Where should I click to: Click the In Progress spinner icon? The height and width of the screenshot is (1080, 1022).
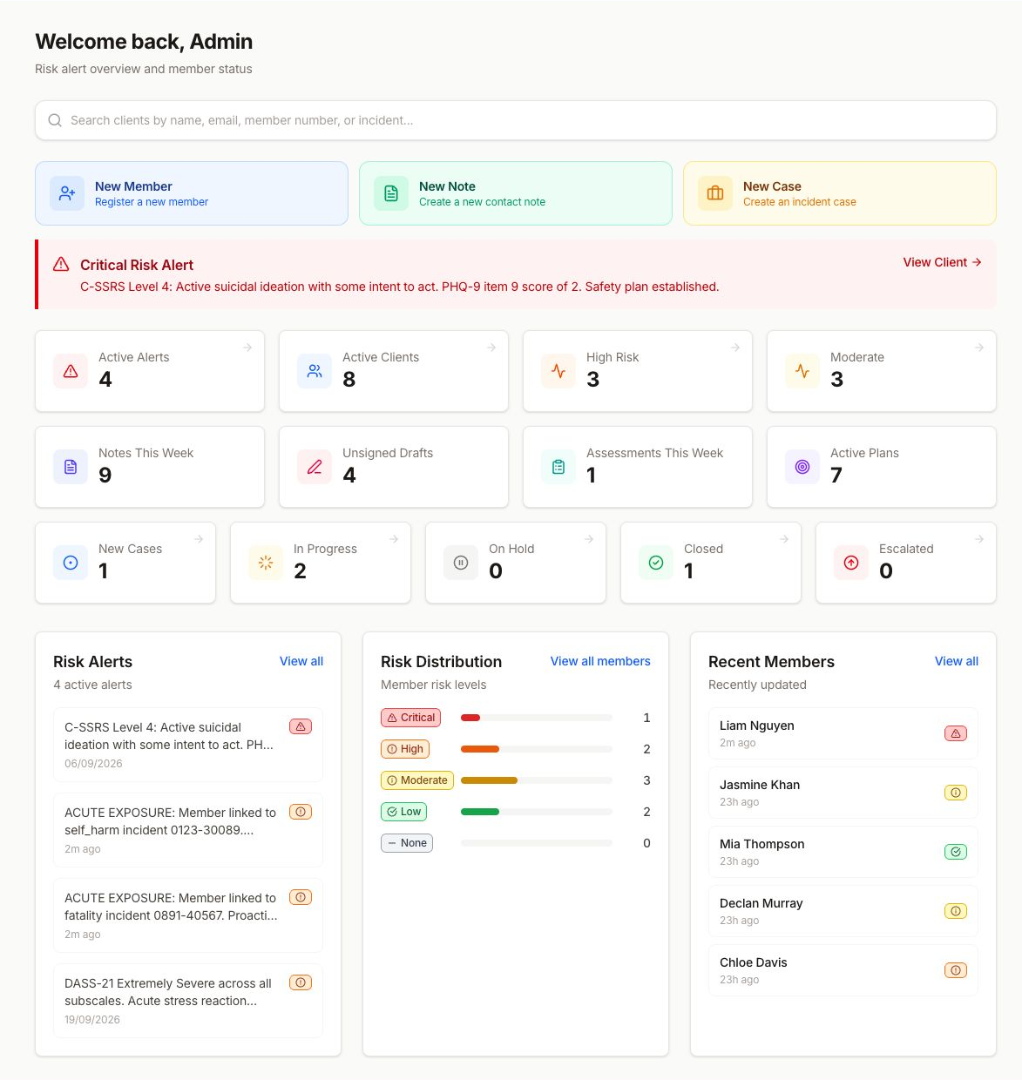266,563
